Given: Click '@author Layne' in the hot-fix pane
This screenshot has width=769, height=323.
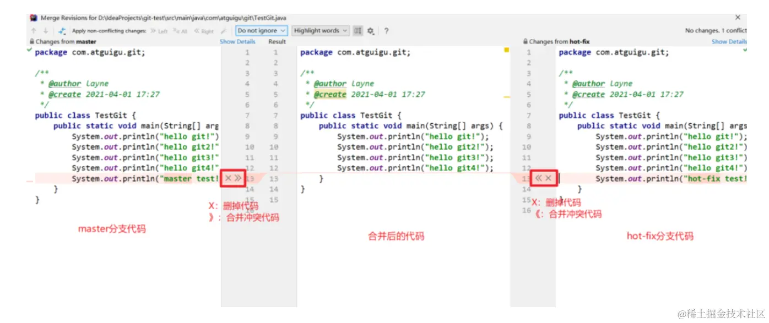Looking at the screenshot, I should point(603,84).
